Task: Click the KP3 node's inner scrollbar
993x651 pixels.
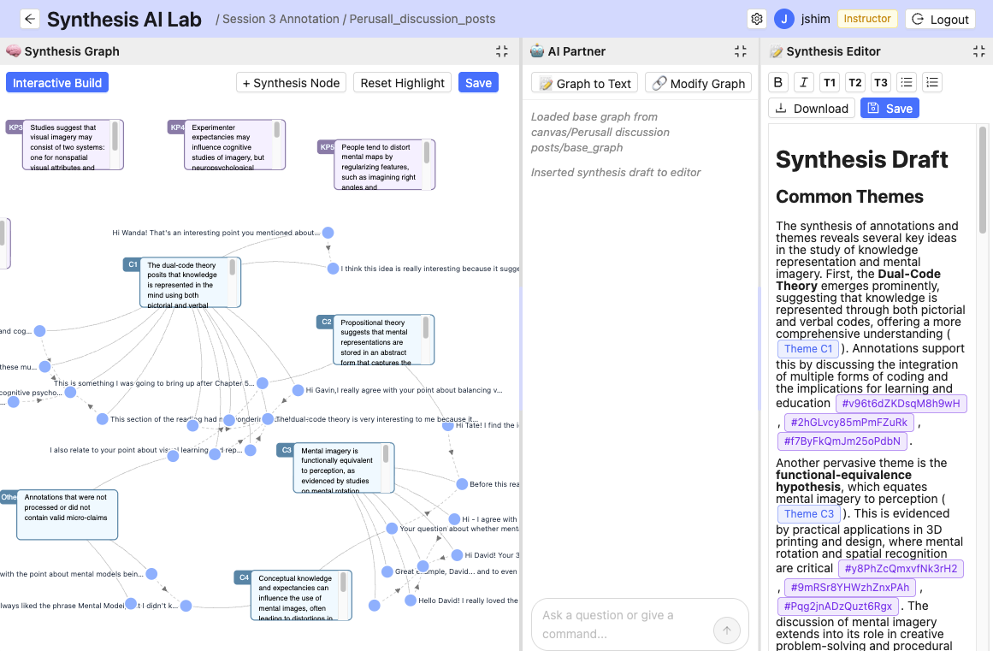Action: (x=115, y=136)
